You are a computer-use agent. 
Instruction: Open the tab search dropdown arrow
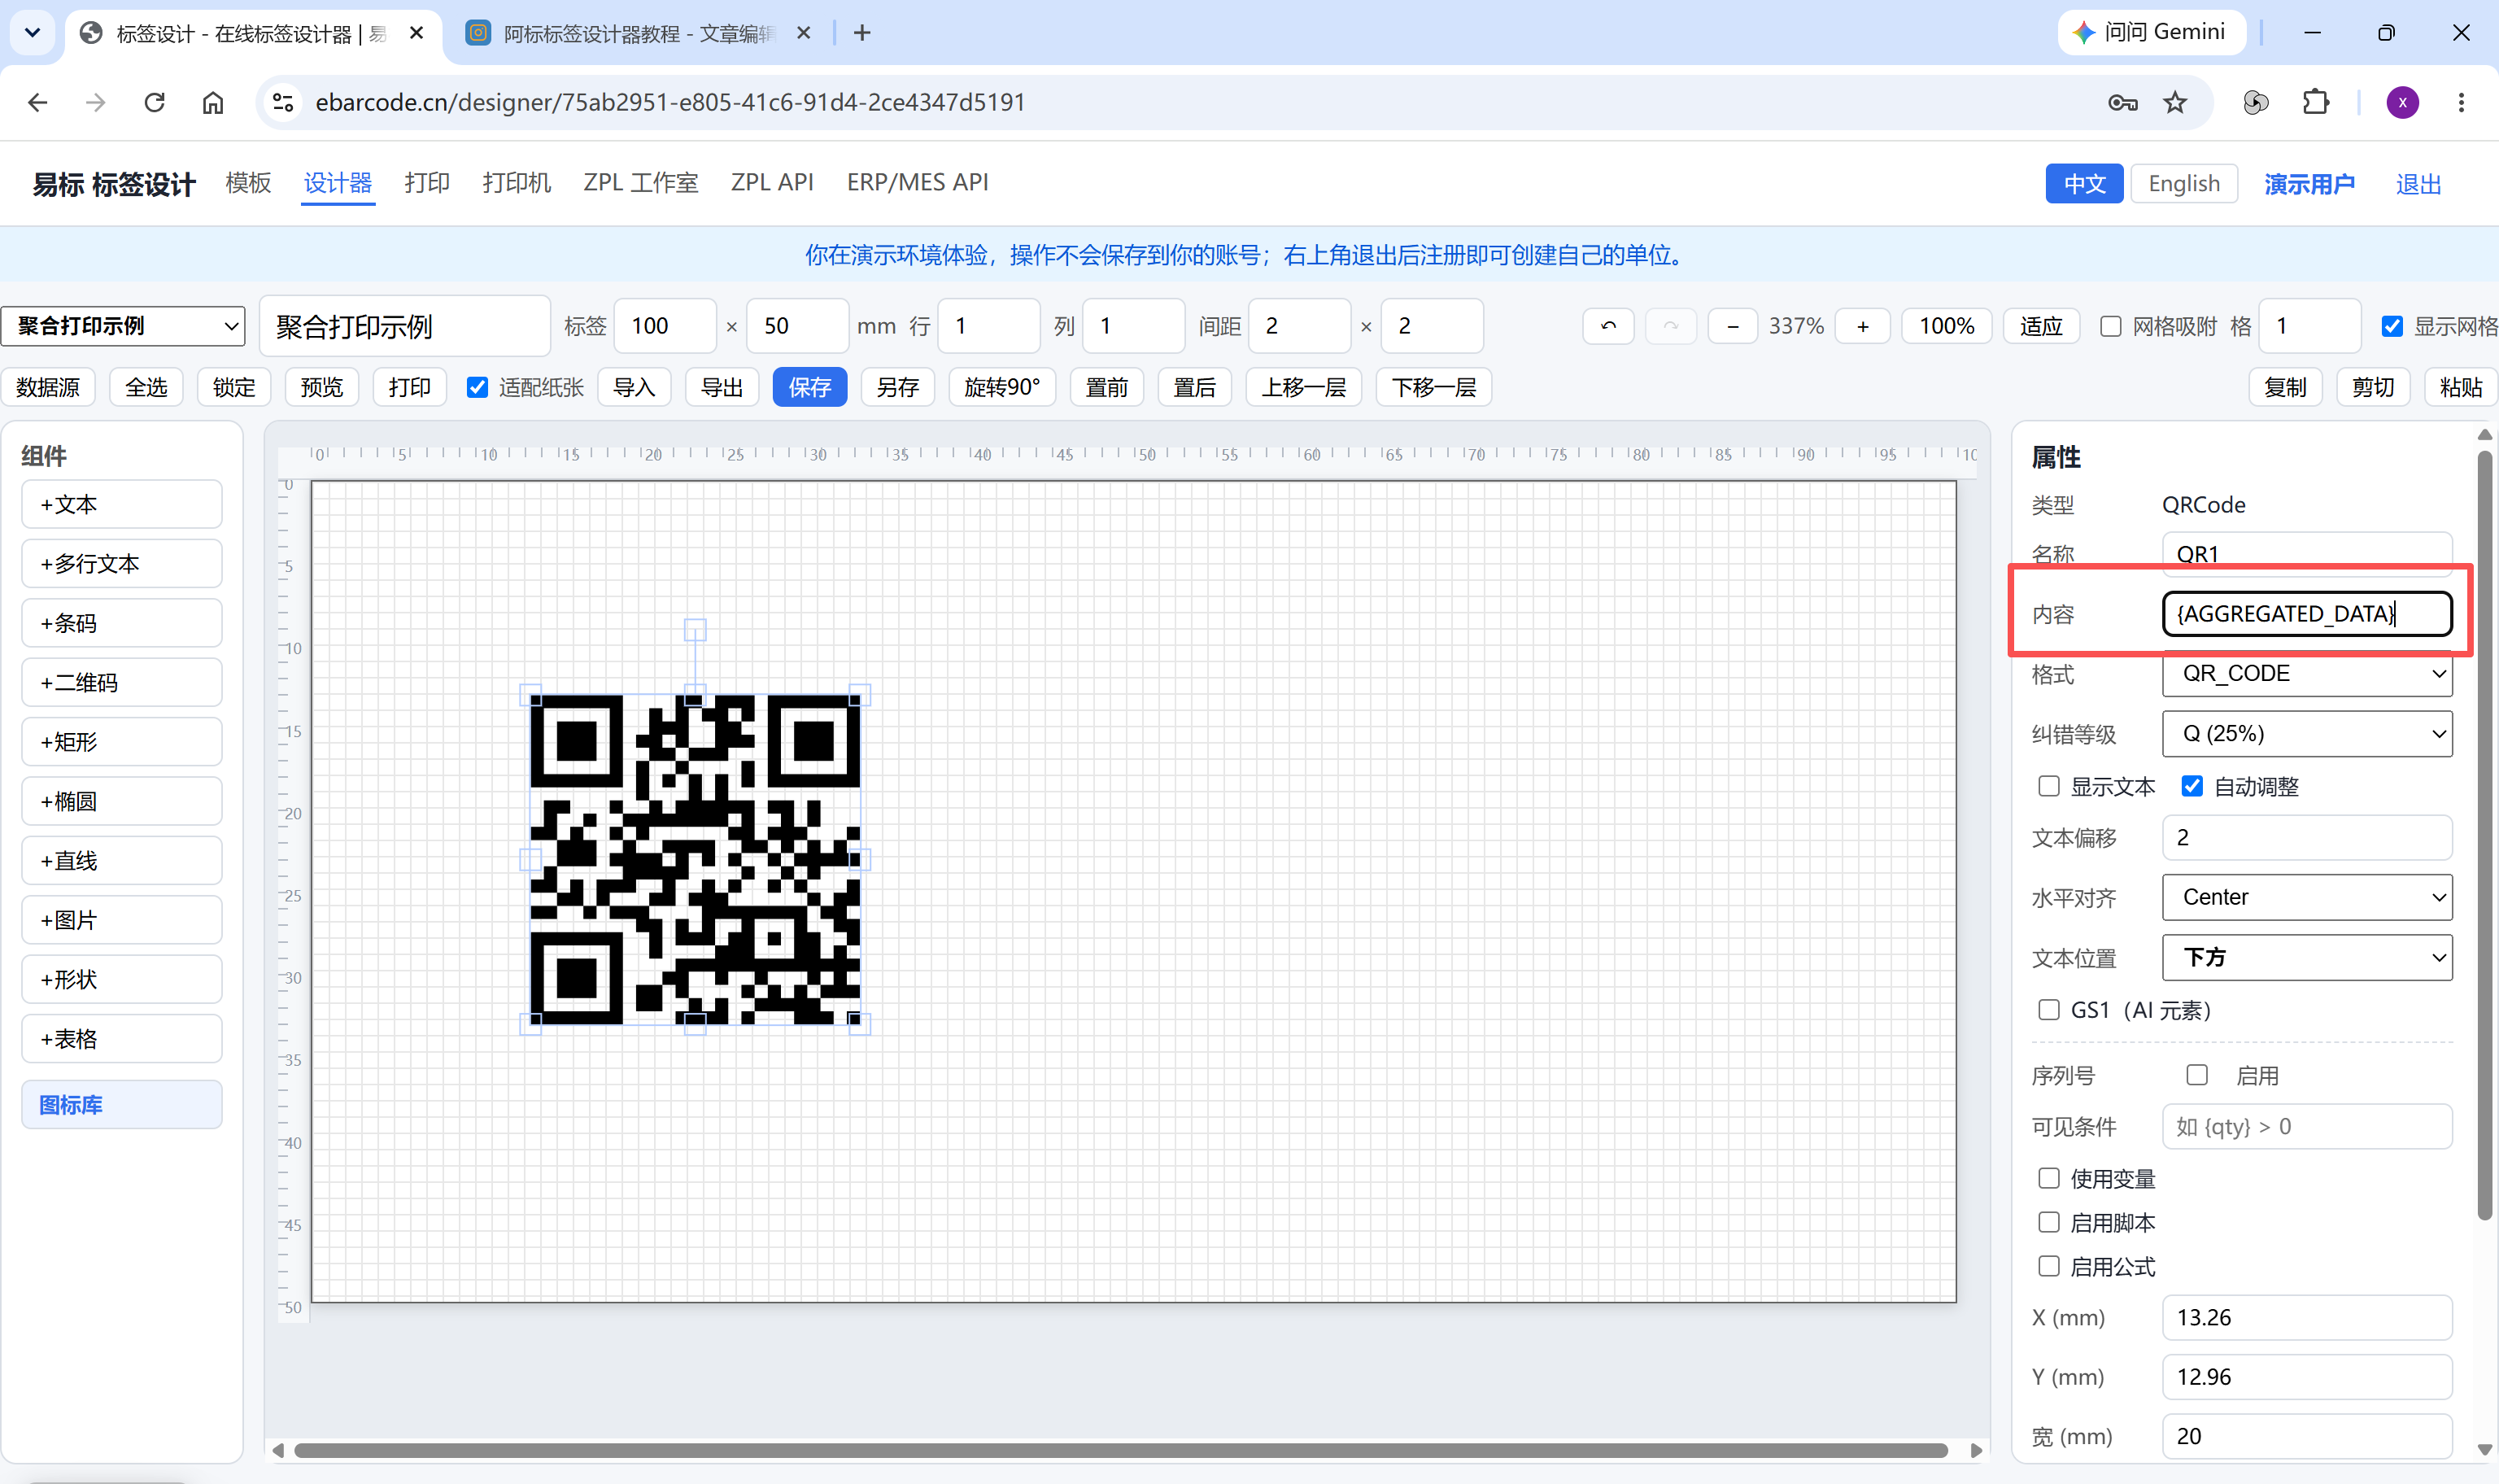pyautogui.click(x=32, y=33)
